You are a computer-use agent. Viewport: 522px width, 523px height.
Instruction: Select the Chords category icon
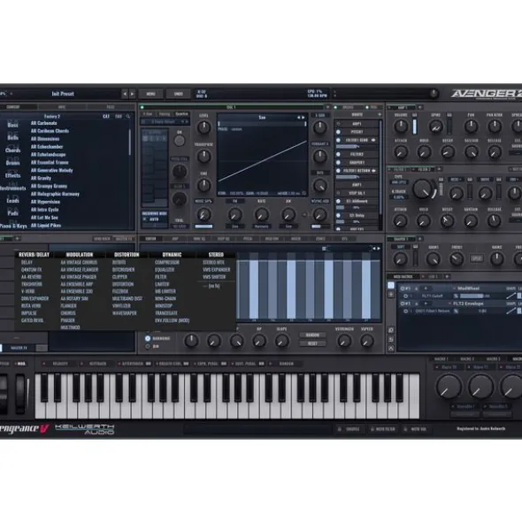click(x=12, y=150)
